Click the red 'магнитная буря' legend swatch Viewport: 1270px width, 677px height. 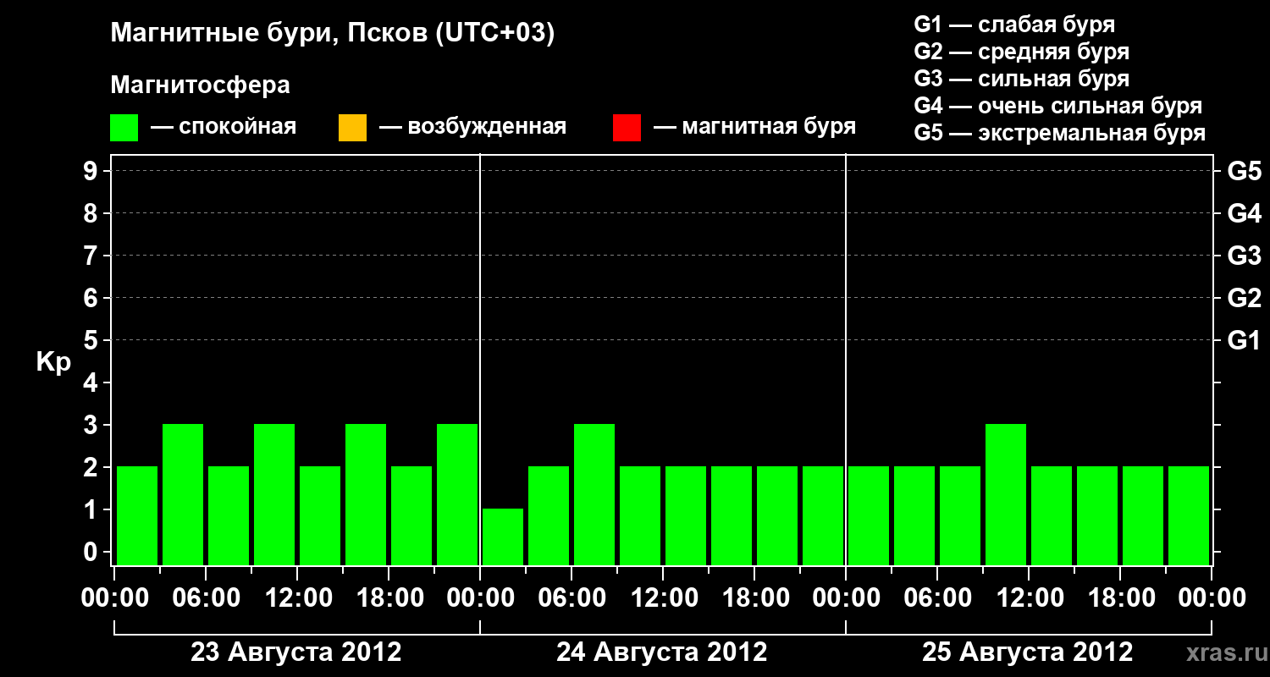tap(627, 128)
